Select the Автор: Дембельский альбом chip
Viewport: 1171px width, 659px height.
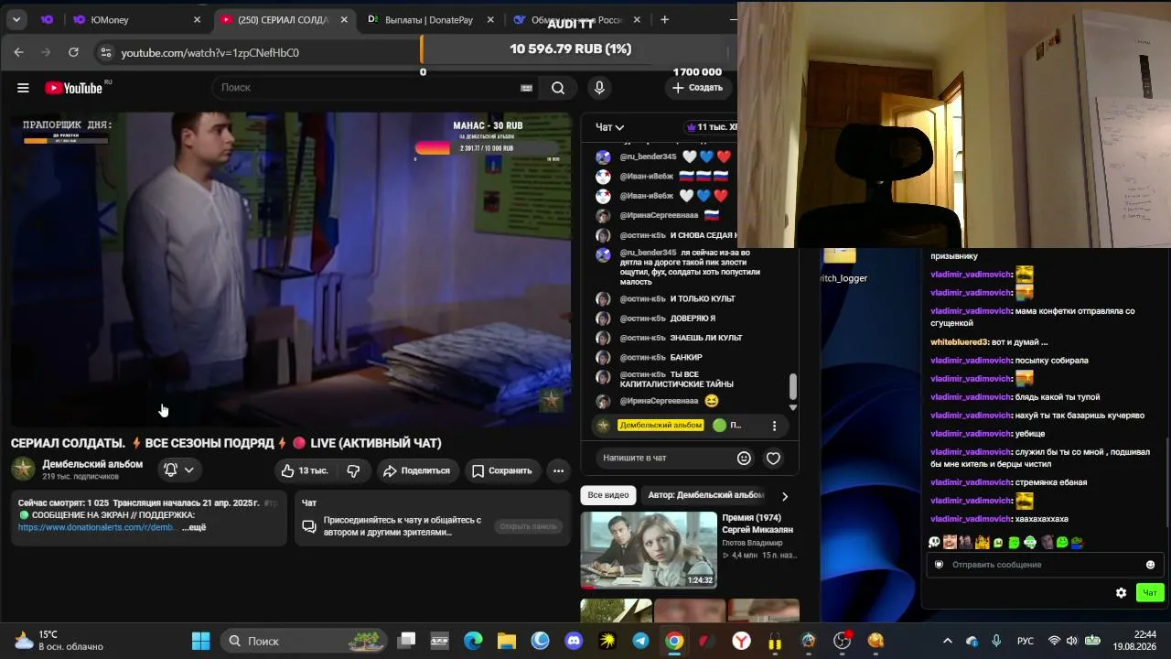click(705, 495)
